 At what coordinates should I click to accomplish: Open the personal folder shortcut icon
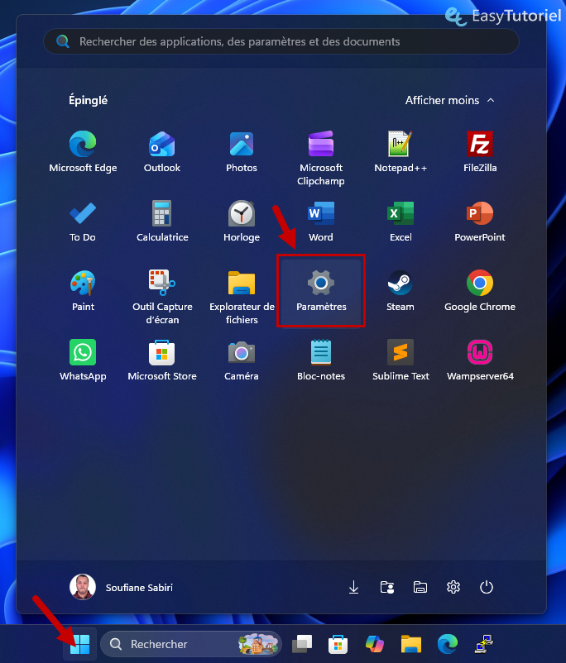[387, 587]
